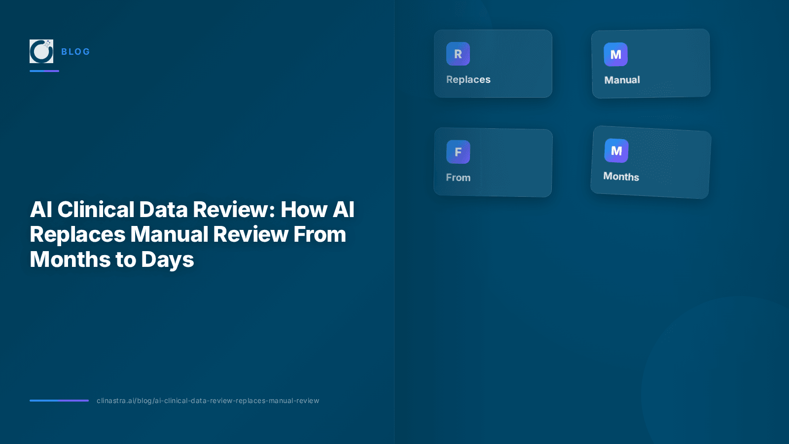This screenshot has height=444, width=789.
Task: Click the M icon on Manual card
Action: coord(616,54)
